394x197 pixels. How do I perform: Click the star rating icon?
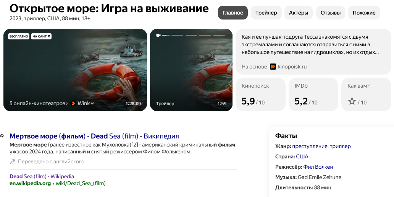point(352,101)
